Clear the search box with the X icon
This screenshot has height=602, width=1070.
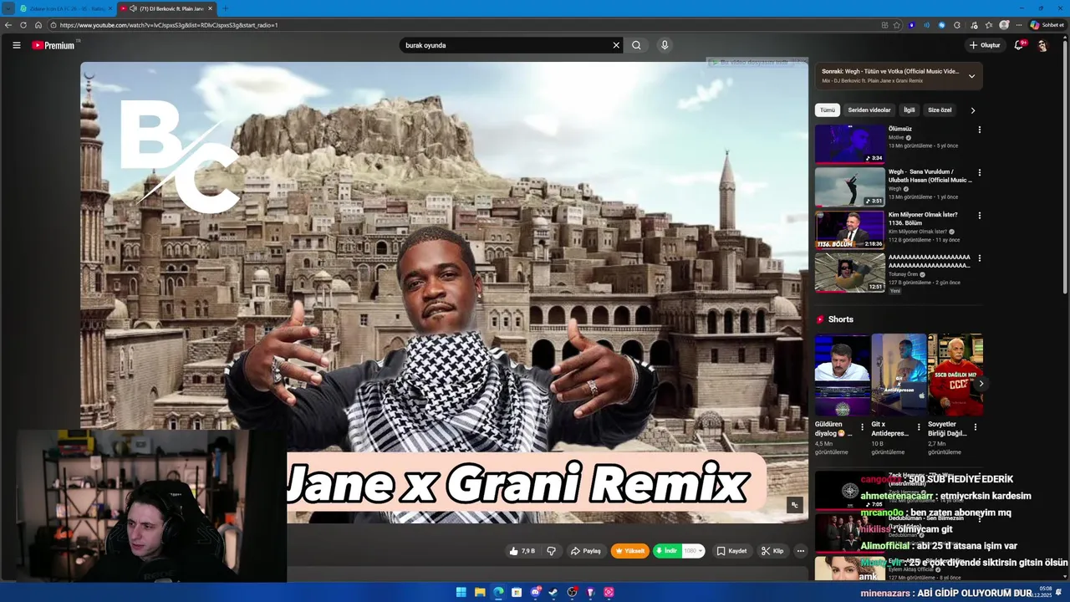click(x=616, y=45)
